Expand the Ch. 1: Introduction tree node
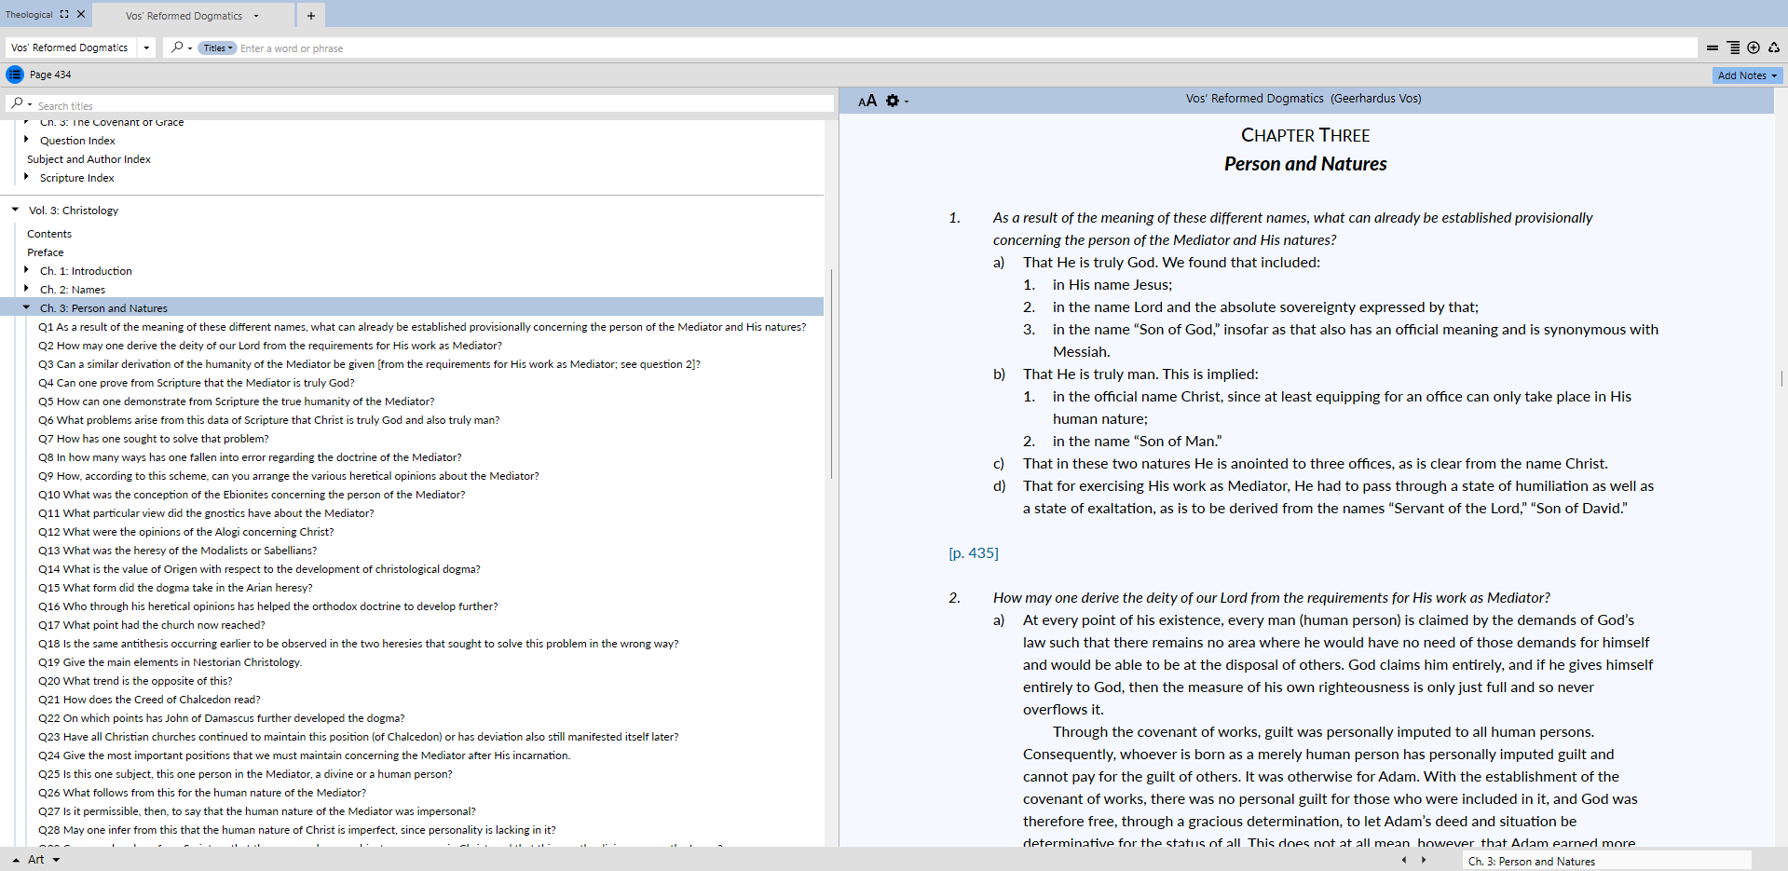 point(26,270)
